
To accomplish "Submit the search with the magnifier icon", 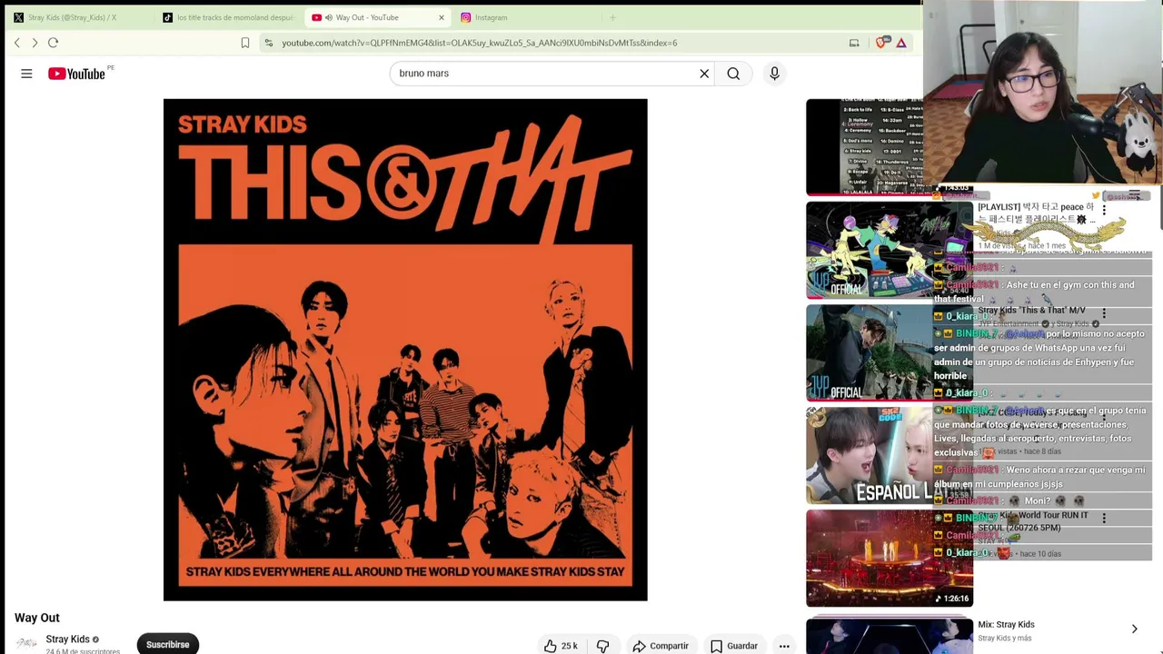I will coord(733,74).
